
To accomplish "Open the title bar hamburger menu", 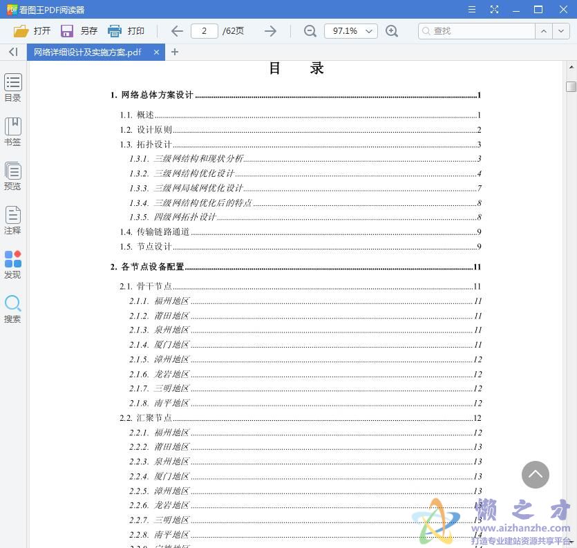I will pyautogui.click(x=473, y=10).
